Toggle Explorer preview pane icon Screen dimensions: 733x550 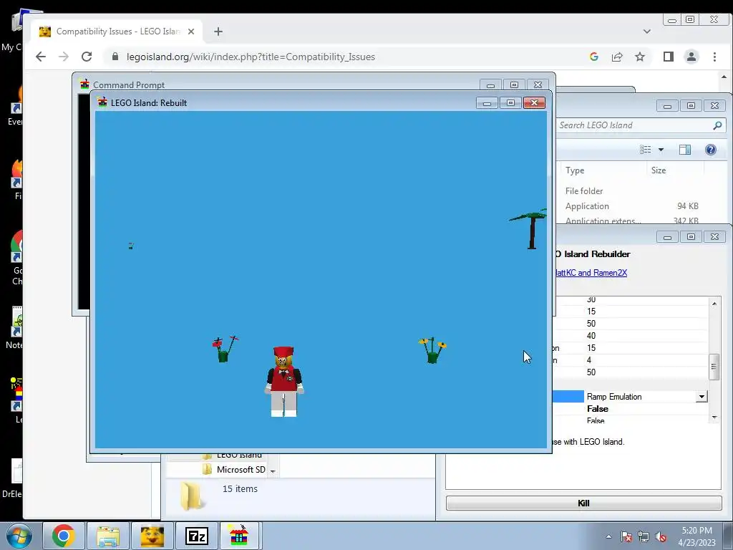pyautogui.click(x=685, y=150)
